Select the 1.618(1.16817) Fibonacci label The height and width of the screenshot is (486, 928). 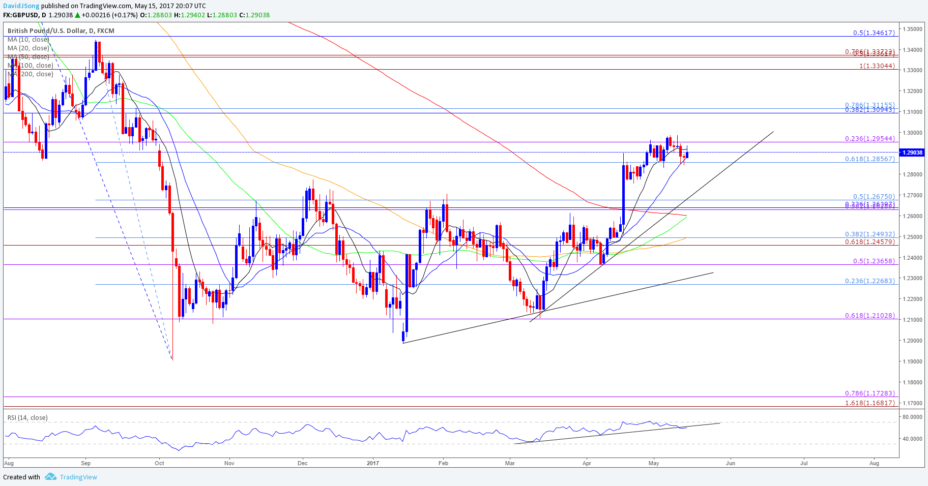point(869,403)
